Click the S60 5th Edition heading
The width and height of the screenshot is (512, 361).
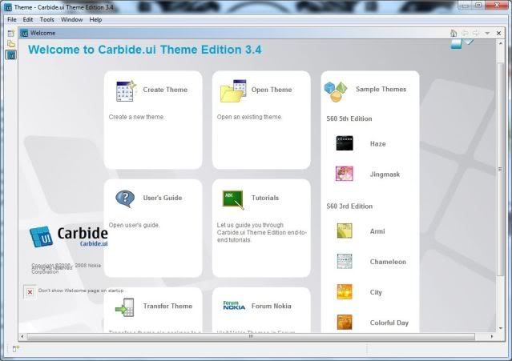[x=349, y=118]
